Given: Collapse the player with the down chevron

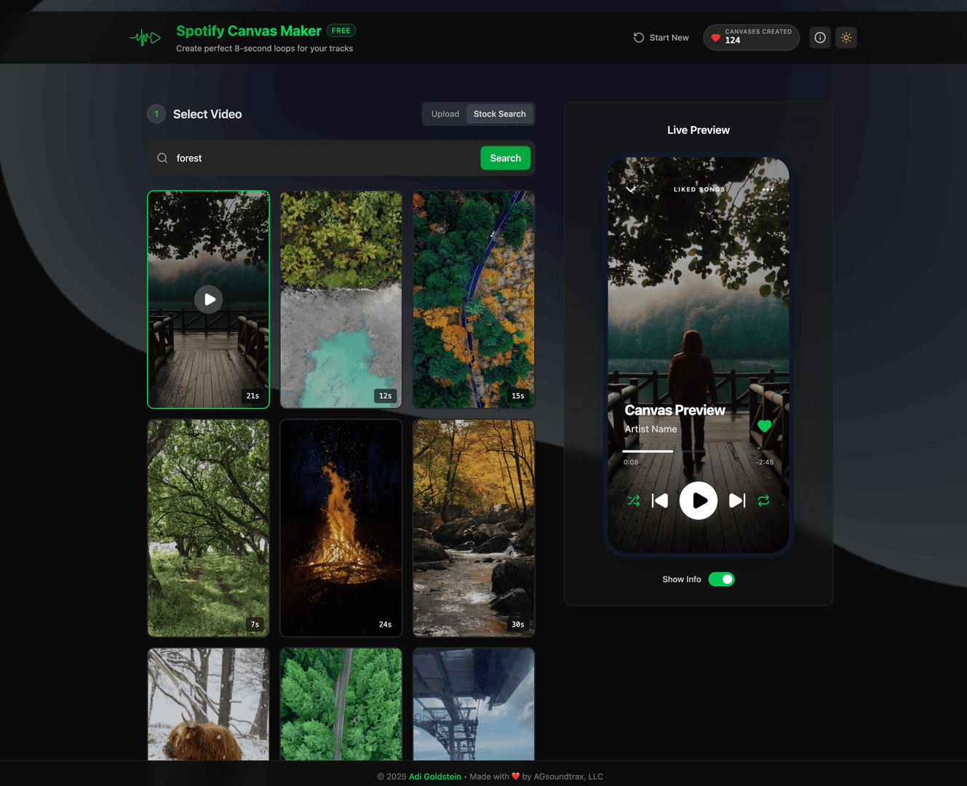Looking at the screenshot, I should 631,189.
